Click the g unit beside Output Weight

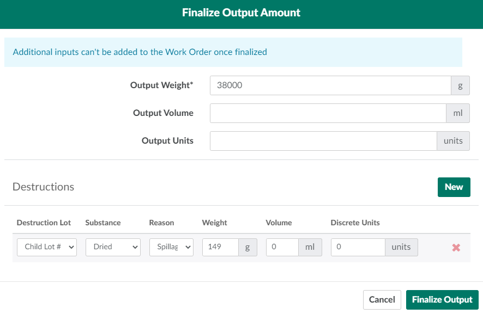point(460,85)
